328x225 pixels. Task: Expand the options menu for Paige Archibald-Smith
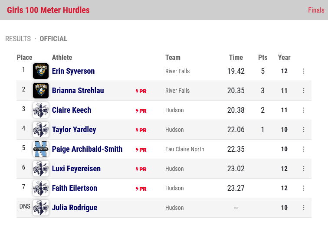pos(304,149)
